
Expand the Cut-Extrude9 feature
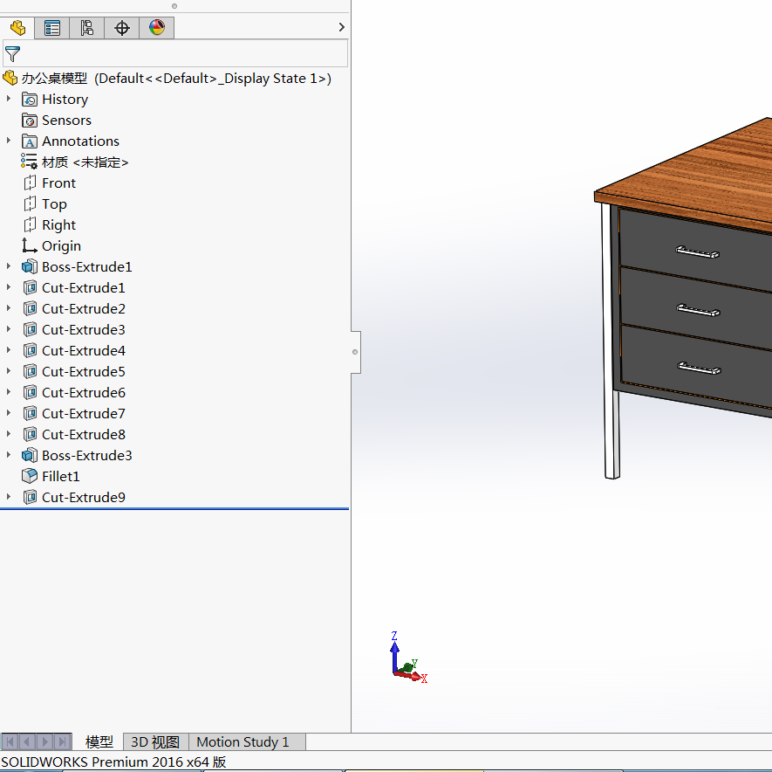(x=9, y=497)
